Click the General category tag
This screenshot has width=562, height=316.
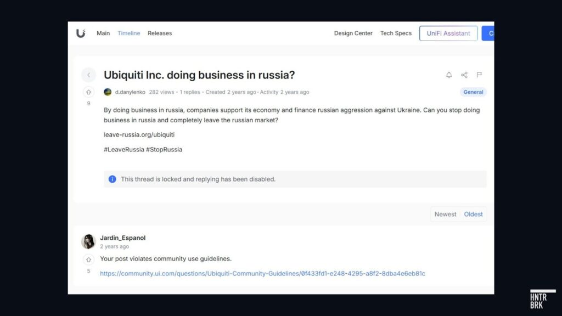point(473,92)
